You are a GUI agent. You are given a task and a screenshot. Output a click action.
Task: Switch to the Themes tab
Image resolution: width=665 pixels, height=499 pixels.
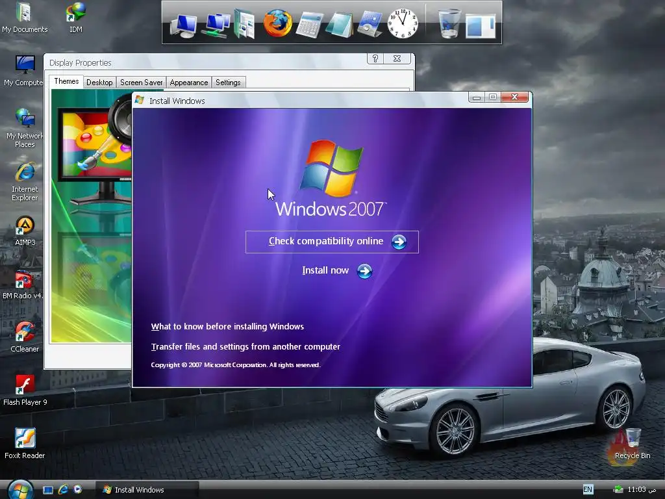tap(66, 81)
